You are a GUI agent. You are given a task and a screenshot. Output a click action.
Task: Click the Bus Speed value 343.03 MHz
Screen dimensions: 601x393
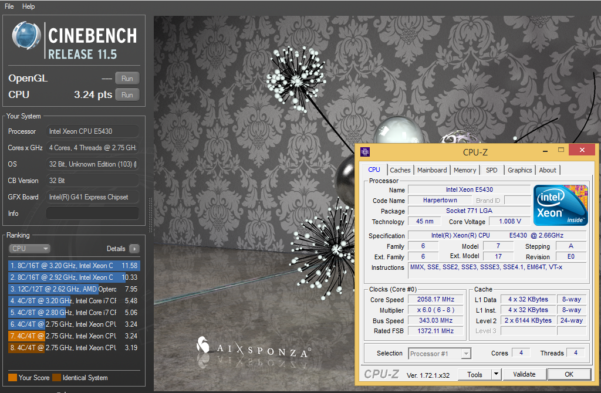435,320
